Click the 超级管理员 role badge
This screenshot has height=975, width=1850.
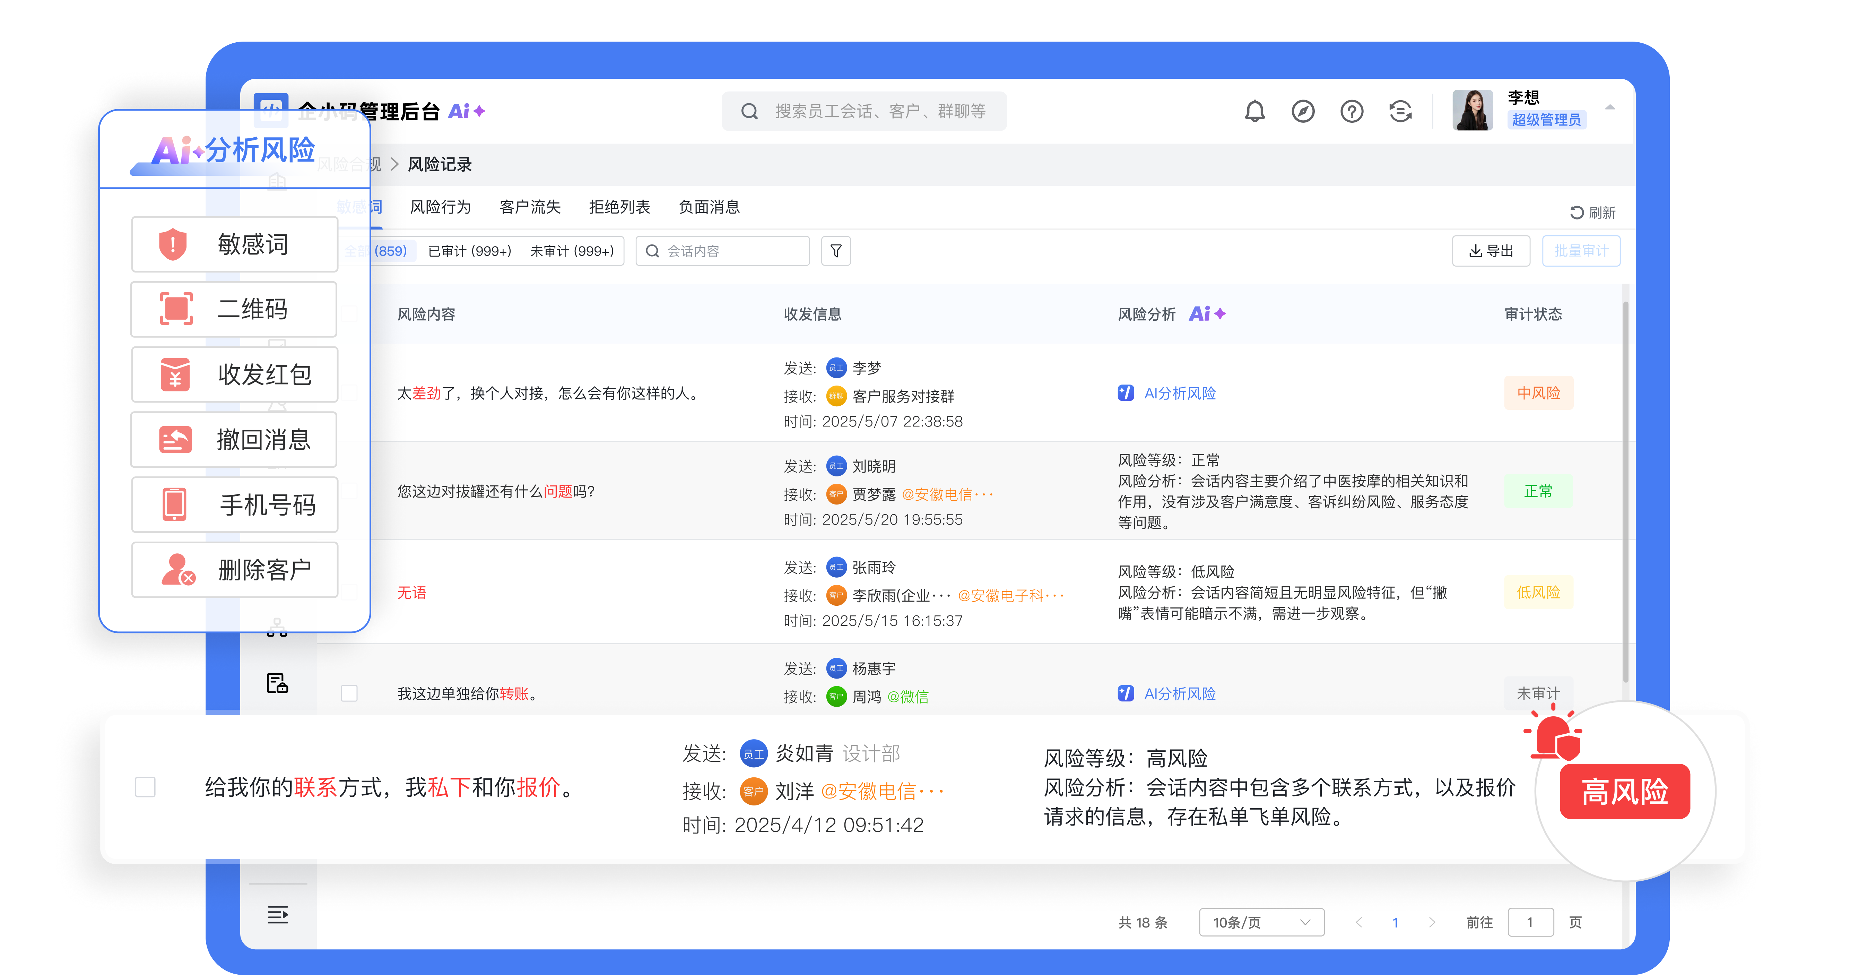coord(1546,120)
